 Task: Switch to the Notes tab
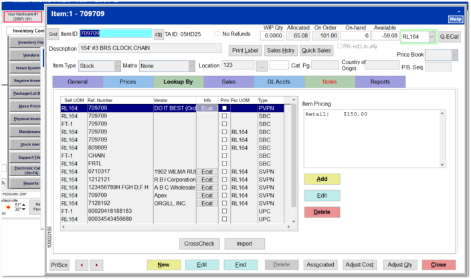coord(330,82)
